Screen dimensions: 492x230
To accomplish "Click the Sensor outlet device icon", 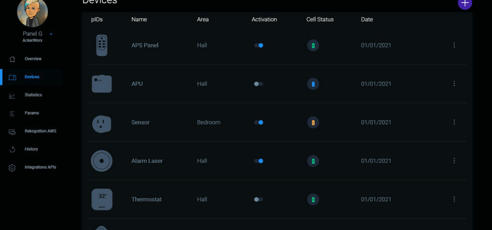I will click(x=102, y=123).
